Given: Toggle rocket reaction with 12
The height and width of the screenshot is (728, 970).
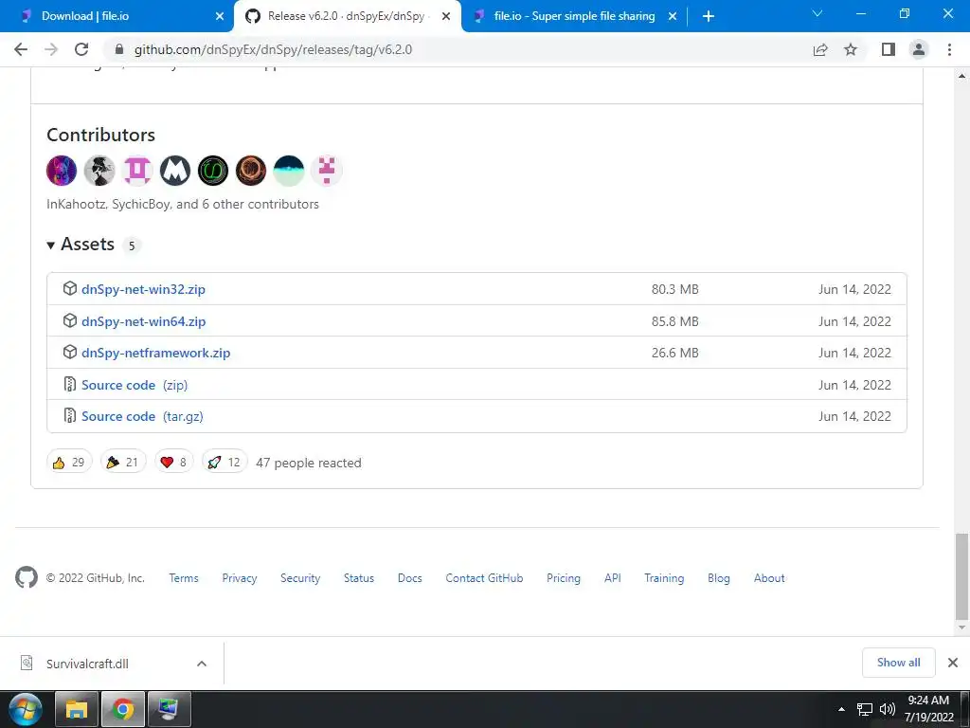Looking at the screenshot, I should [225, 462].
